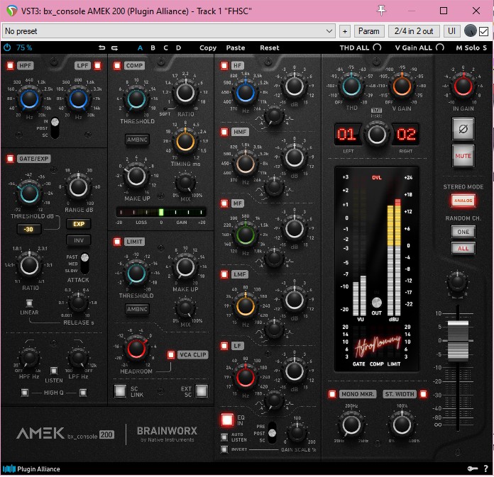Pin the plugin window
This screenshot has height=477, width=494.
click(381, 11)
